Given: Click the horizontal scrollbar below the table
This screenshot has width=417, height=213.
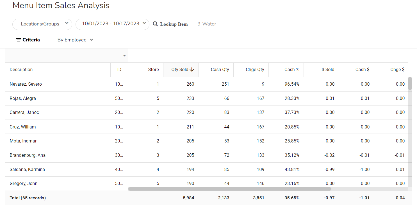Looking at the screenshot, I should [x=230, y=189].
